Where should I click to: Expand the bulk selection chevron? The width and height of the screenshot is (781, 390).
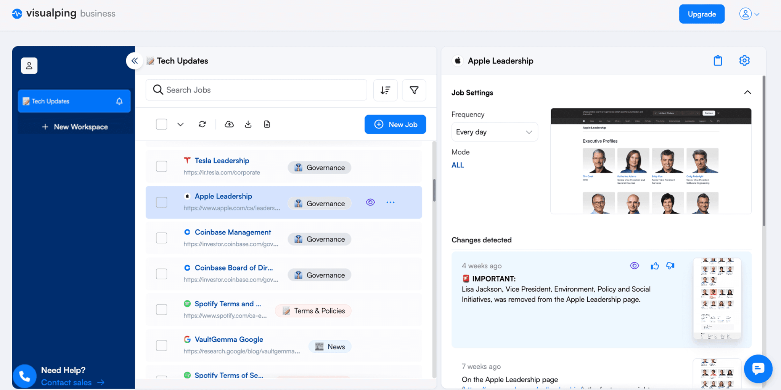[x=180, y=124]
